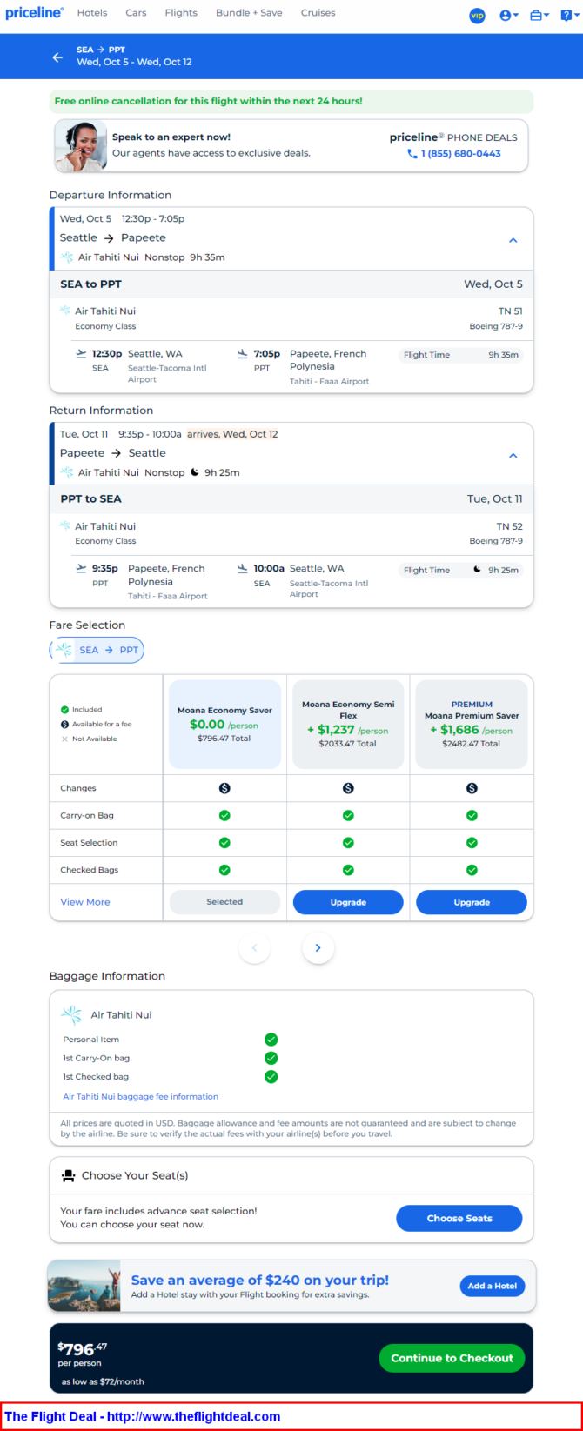The width and height of the screenshot is (583, 1431).
Task: Click the landing icon beside 7:05p
Action: point(242,354)
